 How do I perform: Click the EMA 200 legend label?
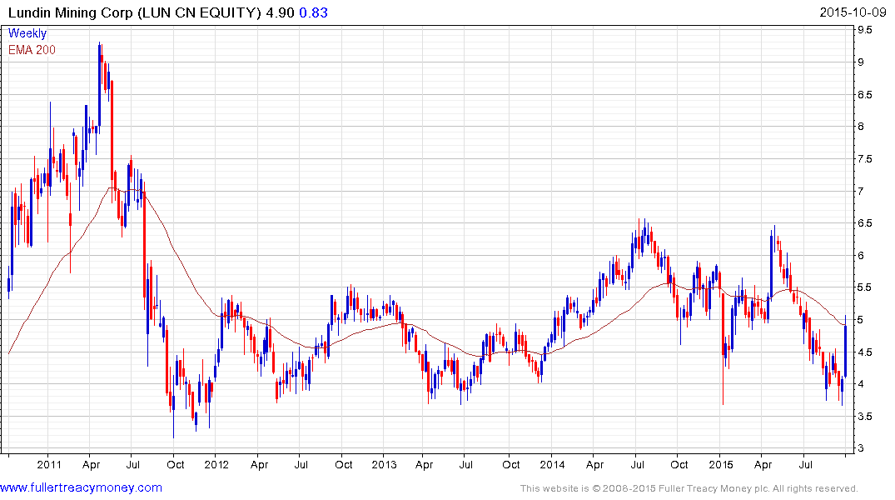point(32,50)
